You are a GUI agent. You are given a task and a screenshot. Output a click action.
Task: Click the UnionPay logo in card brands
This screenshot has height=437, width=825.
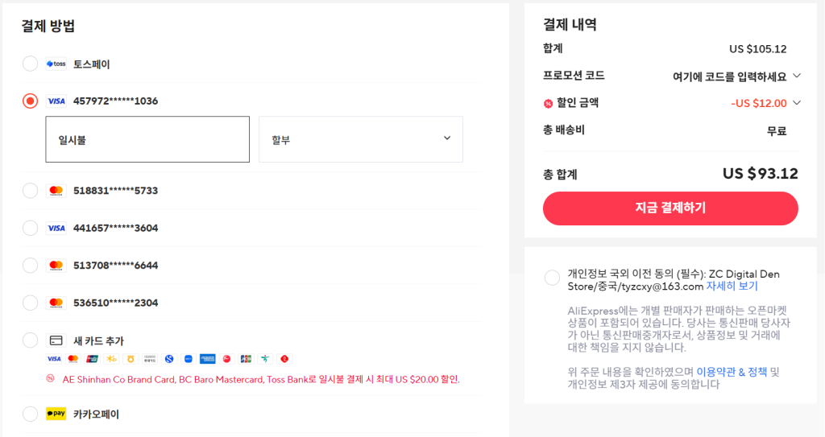[x=92, y=359]
